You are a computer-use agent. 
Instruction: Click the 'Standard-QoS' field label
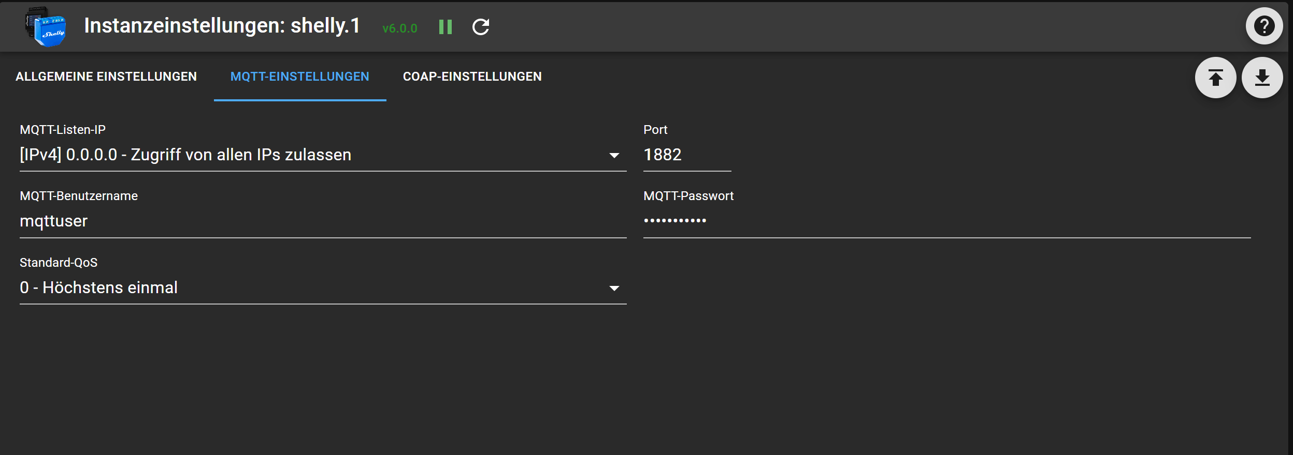pyautogui.click(x=59, y=263)
